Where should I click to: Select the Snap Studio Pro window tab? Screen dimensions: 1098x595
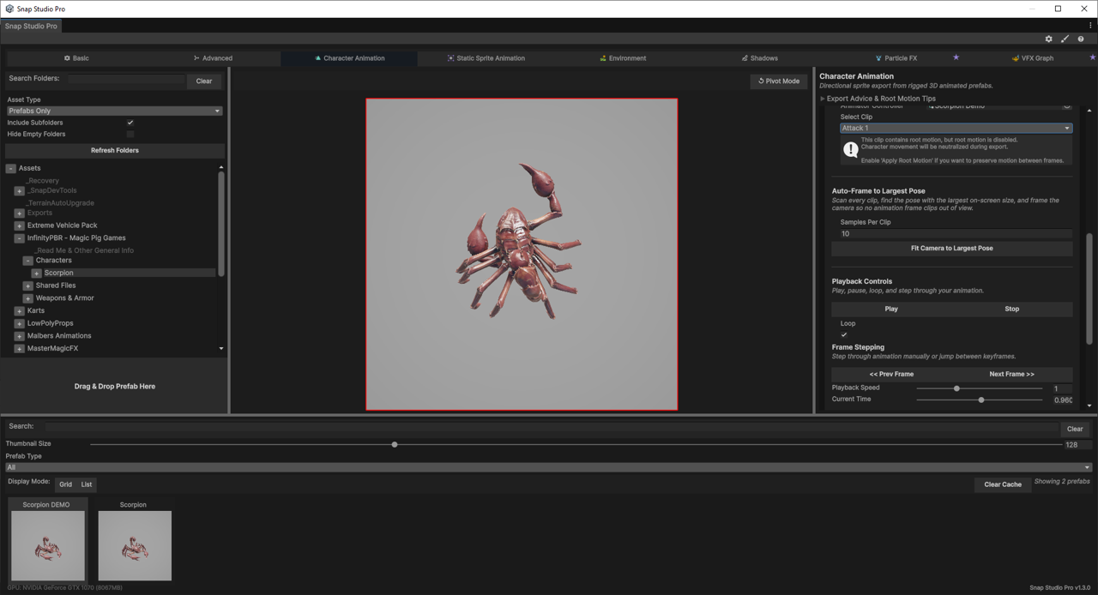point(31,26)
